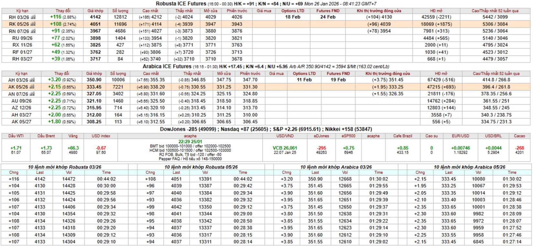Click the '10 lệnh mới khớp Robusta 03/26' heading
The width and height of the screenshot is (533, 246).
[64, 167]
